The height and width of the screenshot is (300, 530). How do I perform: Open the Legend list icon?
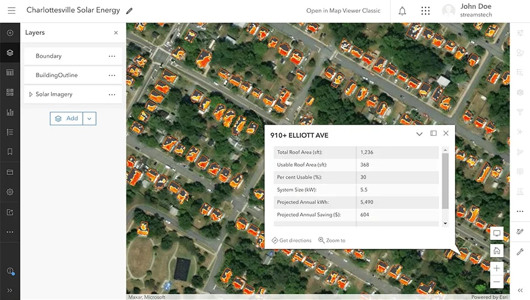coord(10,132)
